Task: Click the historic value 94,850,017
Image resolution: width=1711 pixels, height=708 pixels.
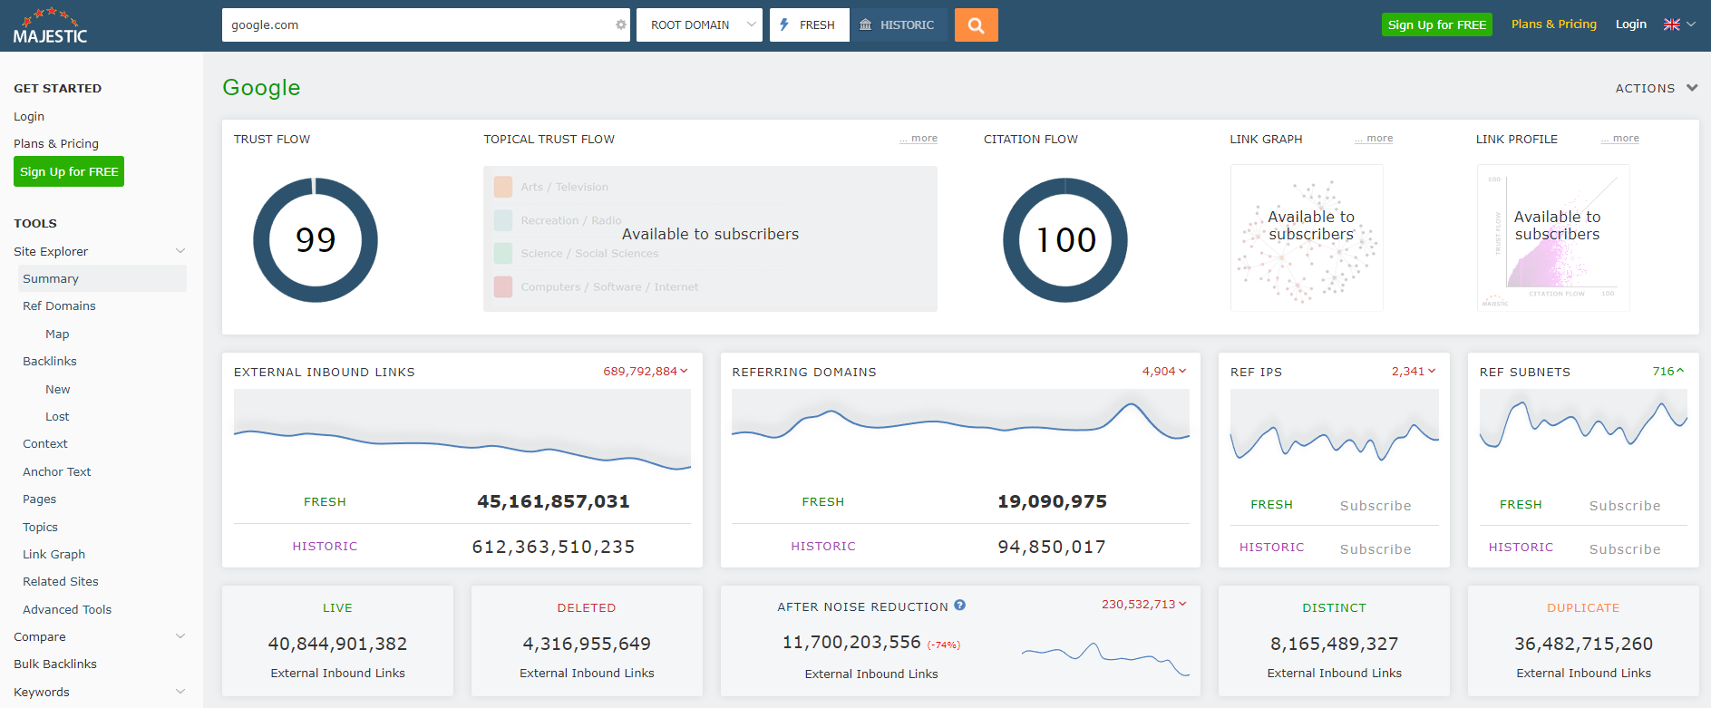Action: pos(1052,547)
